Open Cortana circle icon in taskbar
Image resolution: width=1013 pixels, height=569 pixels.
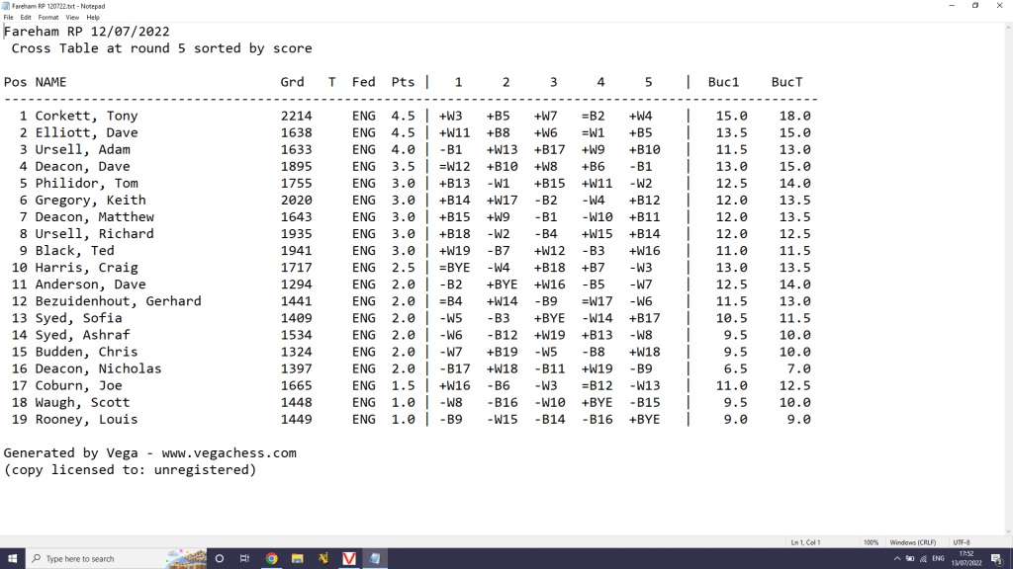pos(220,558)
